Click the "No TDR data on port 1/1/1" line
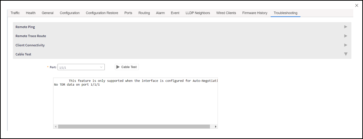Screen dimensions: 363x139 77,85
